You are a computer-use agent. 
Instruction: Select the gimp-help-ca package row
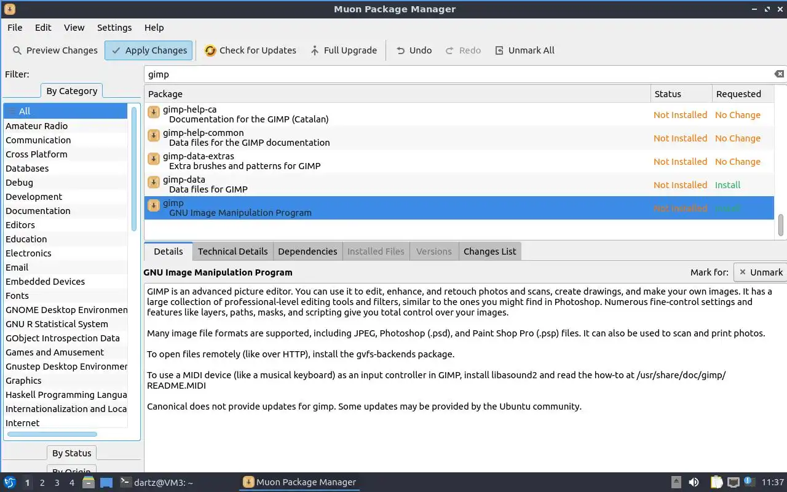[x=459, y=114]
